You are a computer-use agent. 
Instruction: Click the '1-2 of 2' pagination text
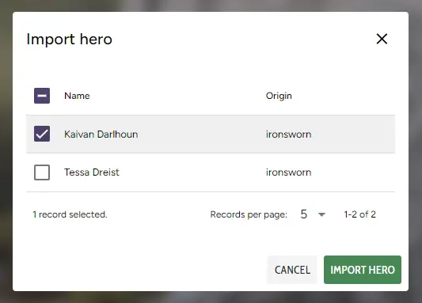tap(359, 214)
